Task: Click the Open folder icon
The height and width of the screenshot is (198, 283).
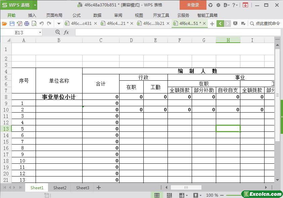Action: 4,24
